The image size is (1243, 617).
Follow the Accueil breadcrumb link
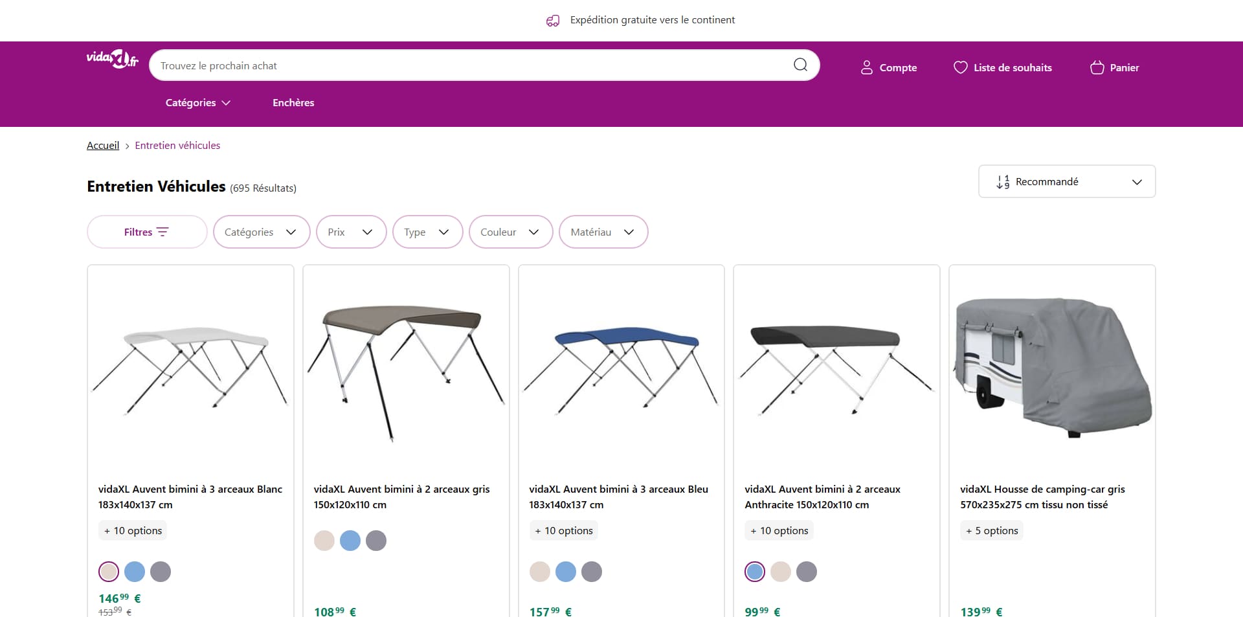point(103,145)
